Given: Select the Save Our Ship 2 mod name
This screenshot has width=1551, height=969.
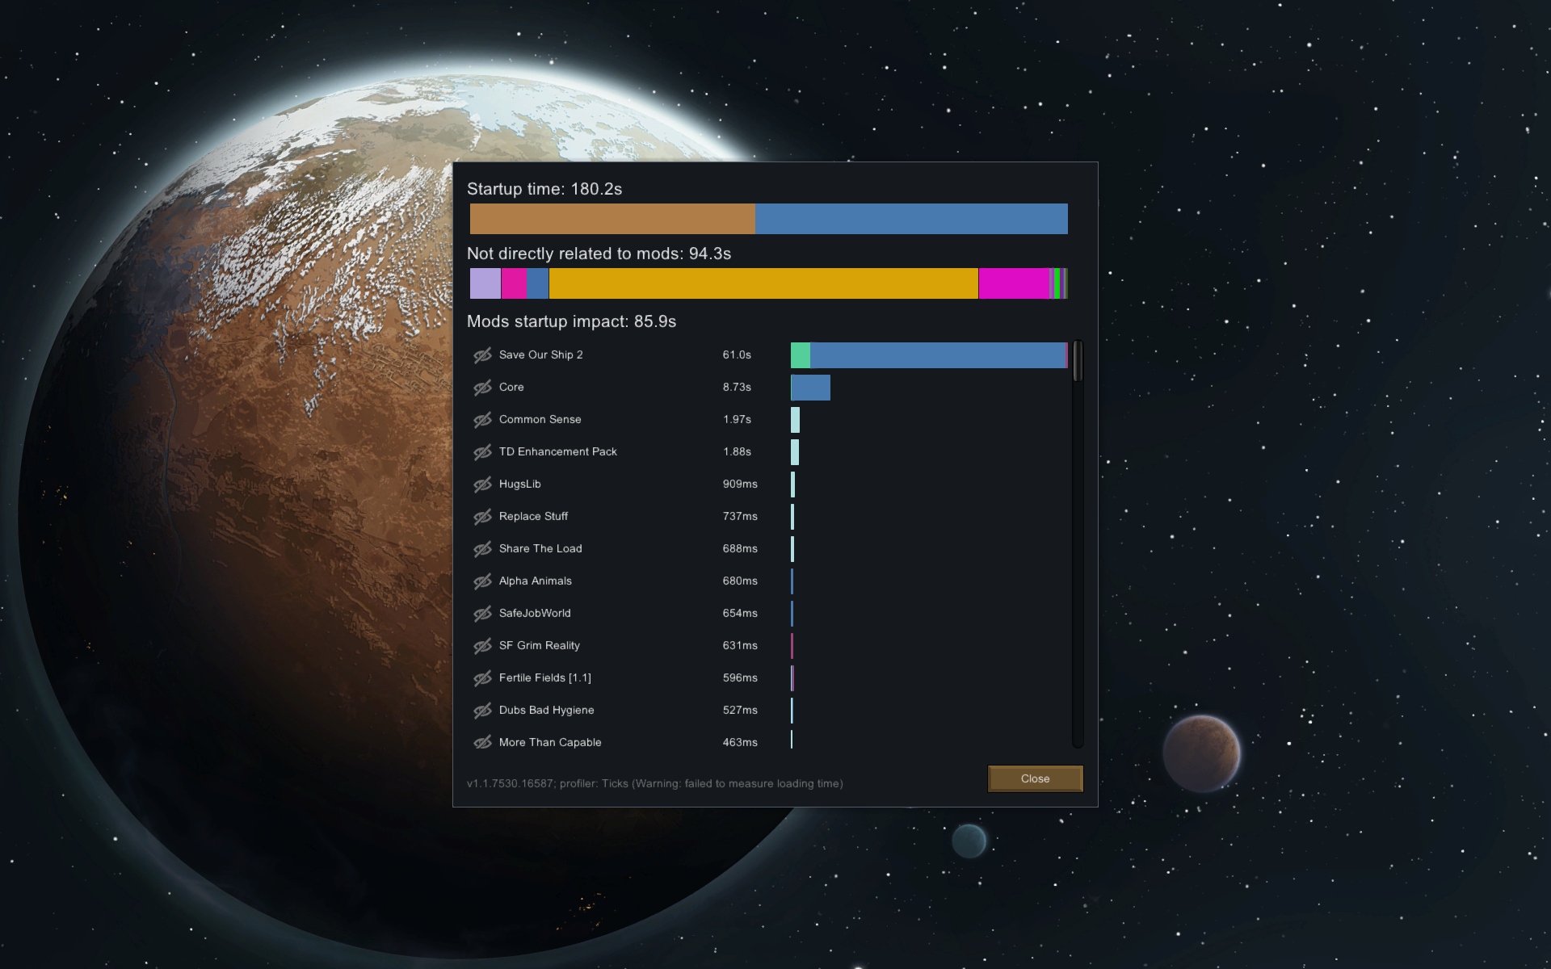Looking at the screenshot, I should tap(540, 354).
